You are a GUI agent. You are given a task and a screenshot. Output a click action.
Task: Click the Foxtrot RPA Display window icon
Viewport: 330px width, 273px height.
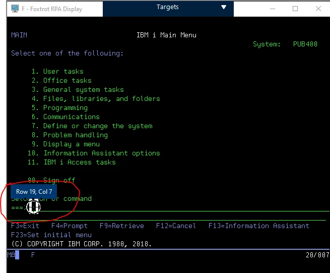click(15, 9)
